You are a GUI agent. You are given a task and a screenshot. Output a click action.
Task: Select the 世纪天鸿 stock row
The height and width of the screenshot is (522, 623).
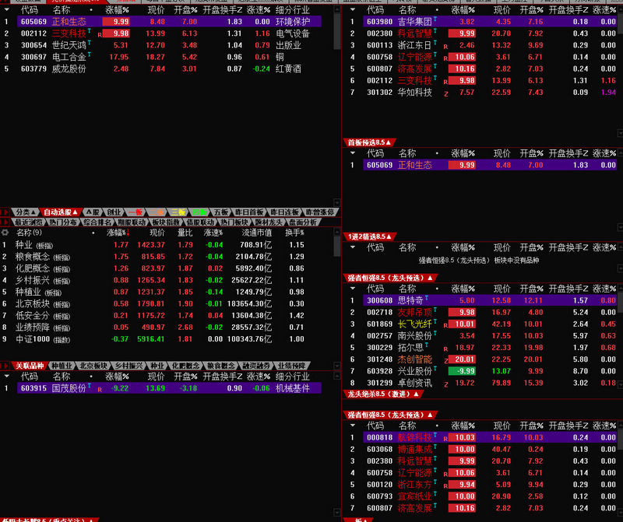(x=169, y=45)
